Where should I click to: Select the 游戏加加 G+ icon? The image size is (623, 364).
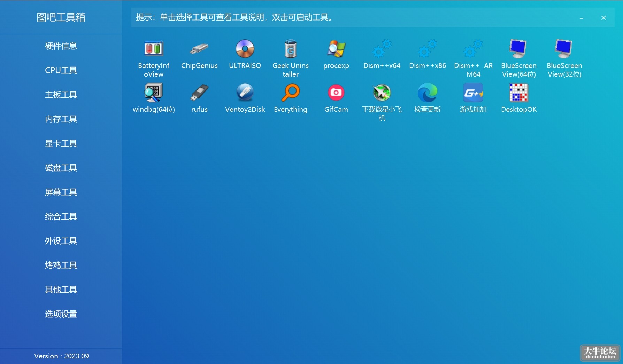(x=473, y=93)
